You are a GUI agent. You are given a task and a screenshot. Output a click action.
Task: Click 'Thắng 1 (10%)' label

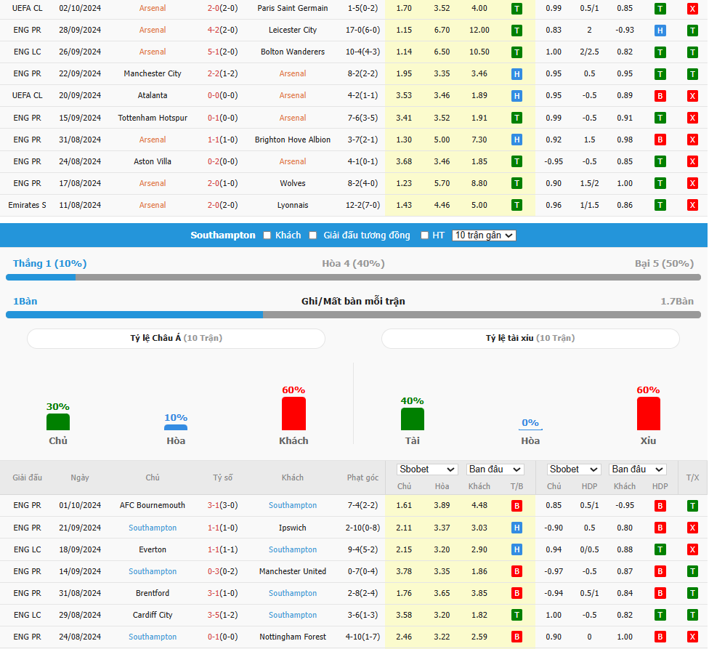[49, 264]
